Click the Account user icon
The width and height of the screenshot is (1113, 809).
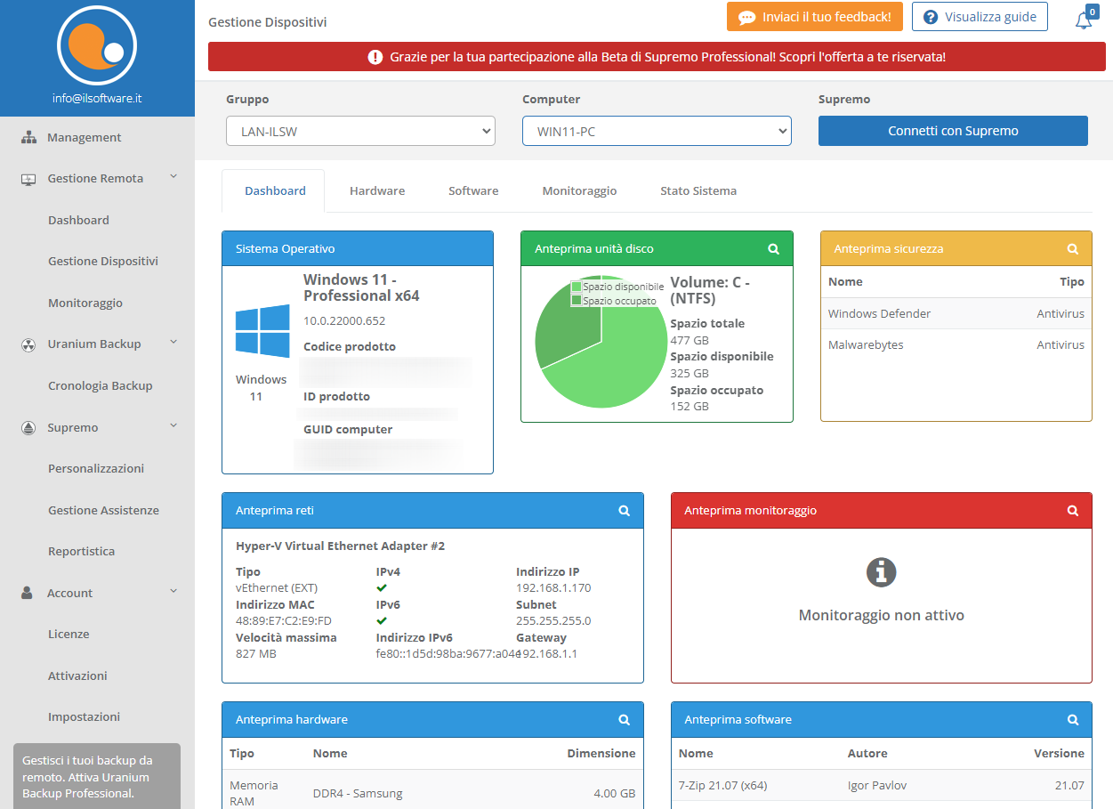[28, 593]
